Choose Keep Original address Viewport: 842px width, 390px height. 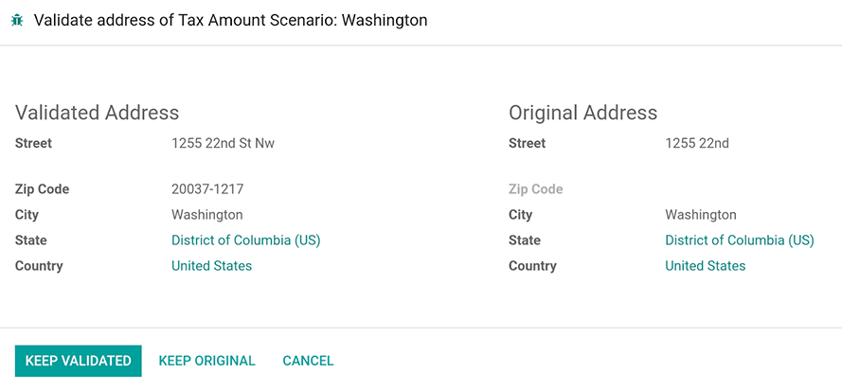pyautogui.click(x=206, y=361)
